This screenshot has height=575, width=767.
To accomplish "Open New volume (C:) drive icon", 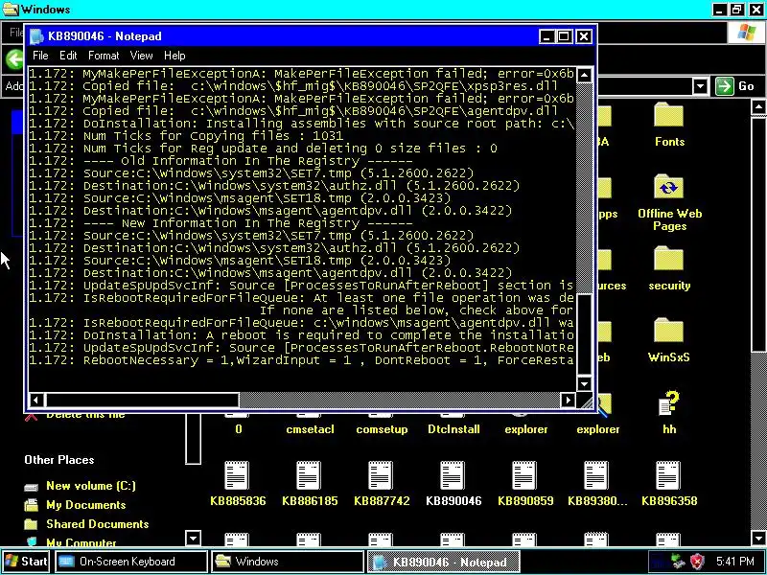I will 31,487.
